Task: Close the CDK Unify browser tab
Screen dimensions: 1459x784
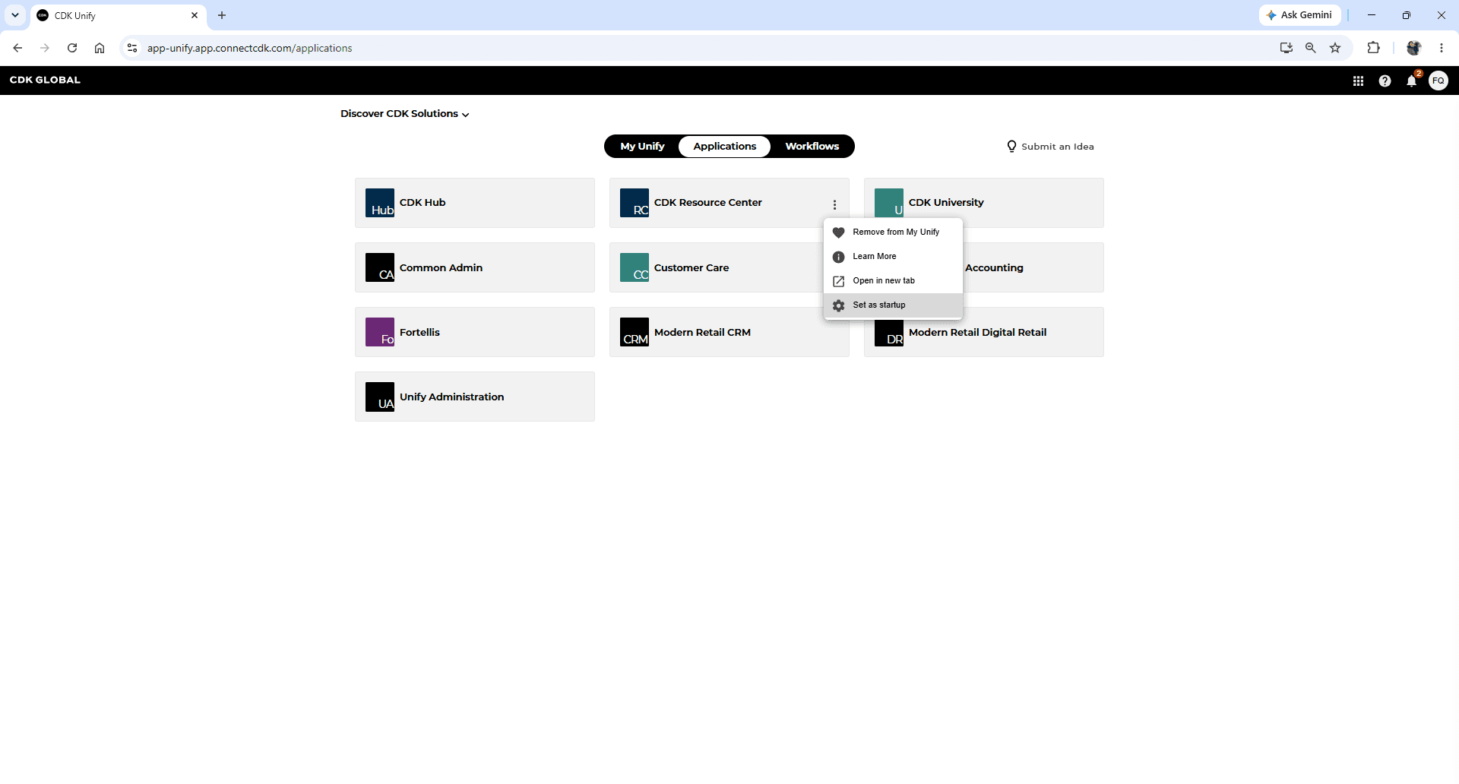Action: (195, 15)
